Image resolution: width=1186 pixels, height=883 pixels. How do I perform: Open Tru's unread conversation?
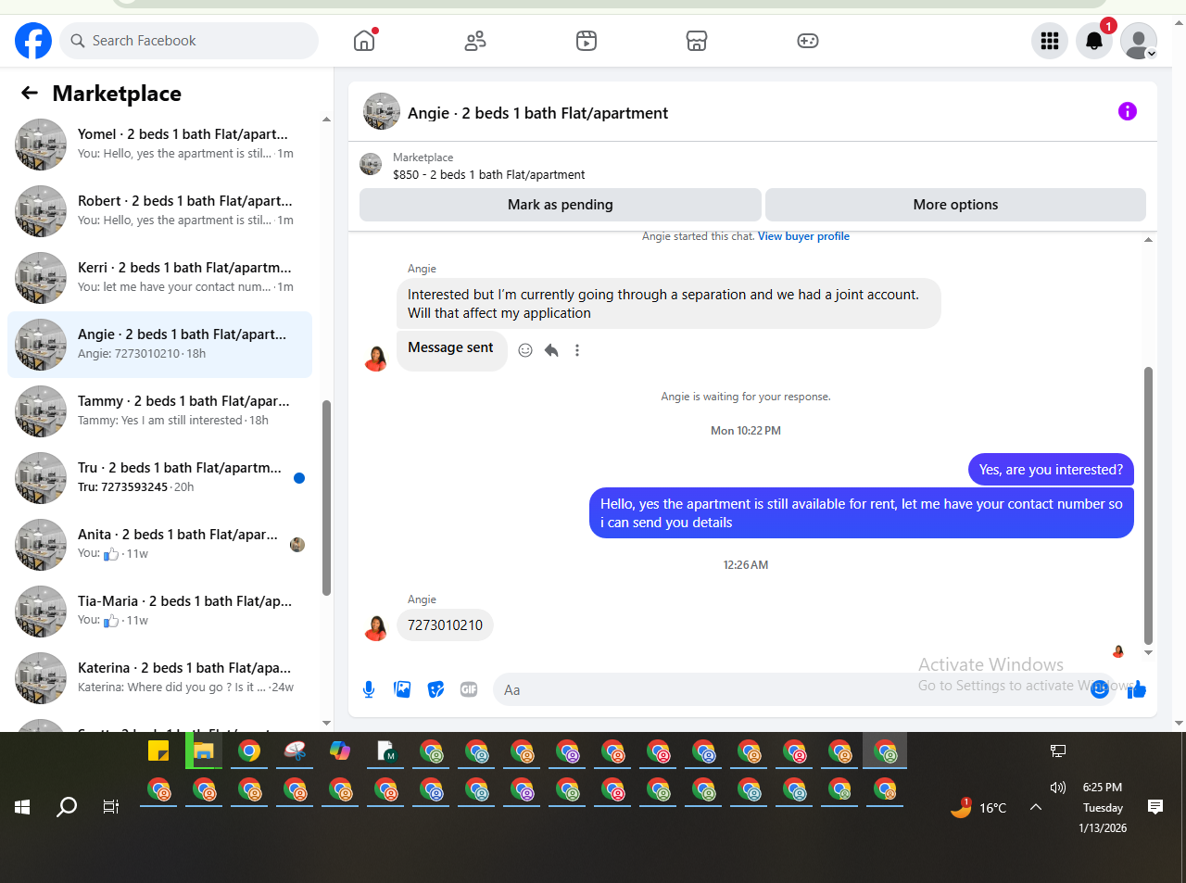(159, 478)
